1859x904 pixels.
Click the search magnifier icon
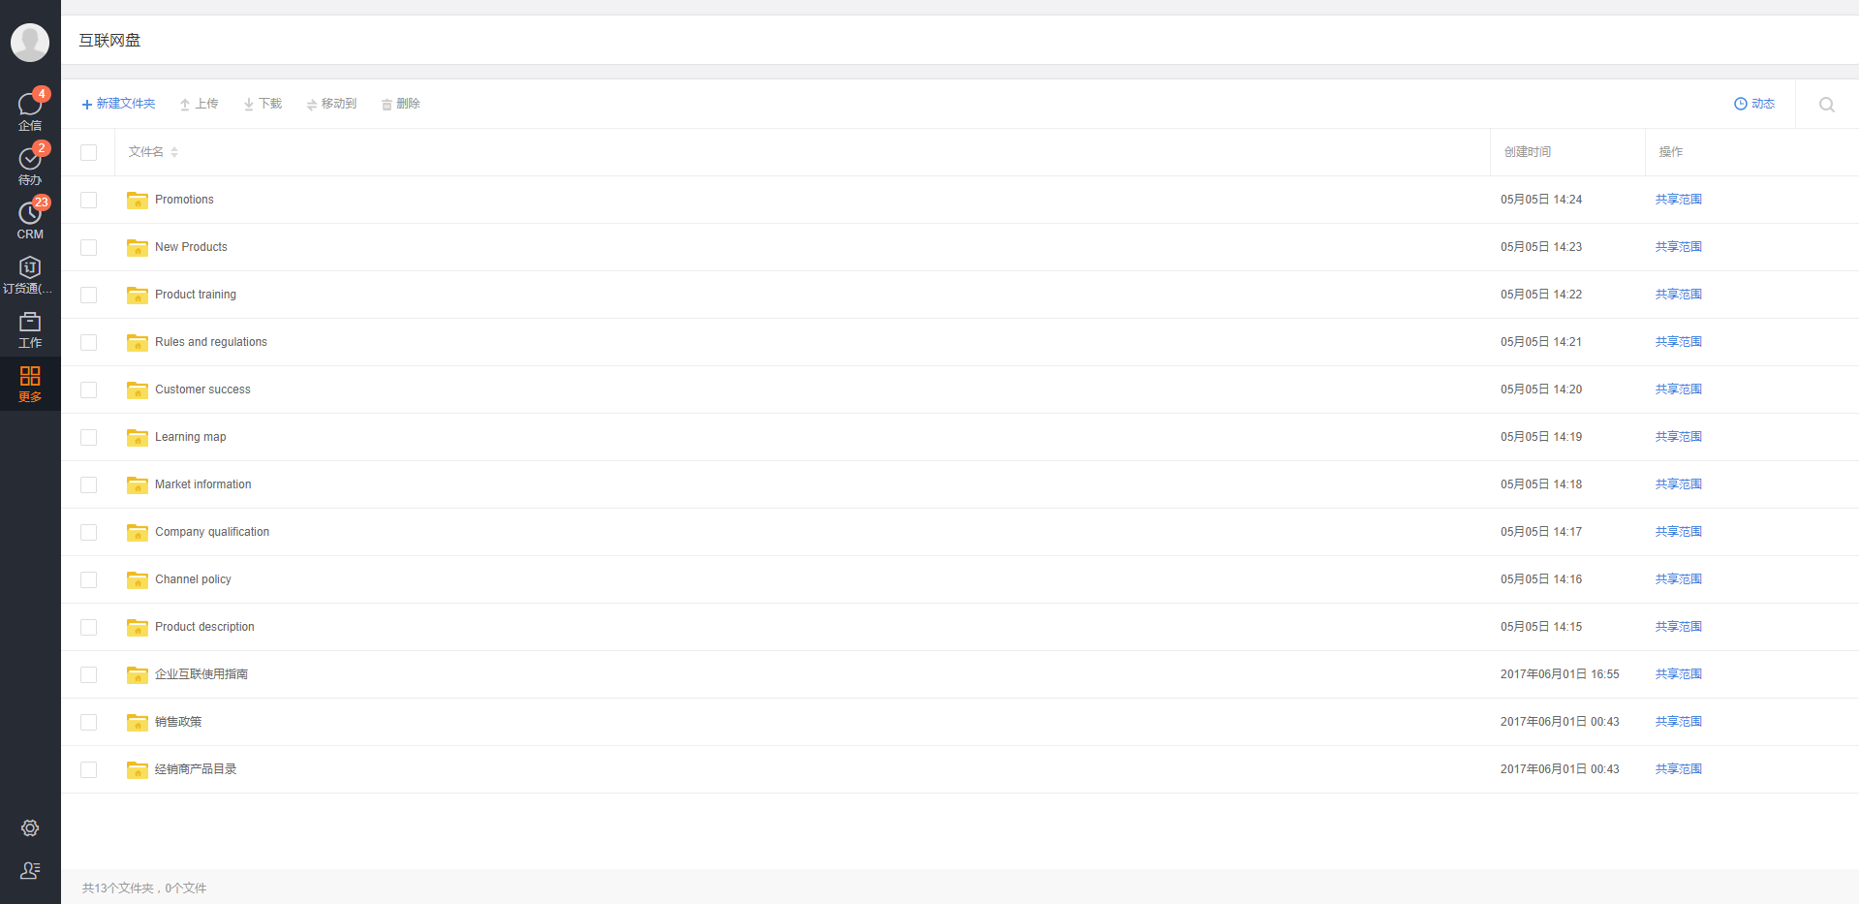[x=1827, y=105]
